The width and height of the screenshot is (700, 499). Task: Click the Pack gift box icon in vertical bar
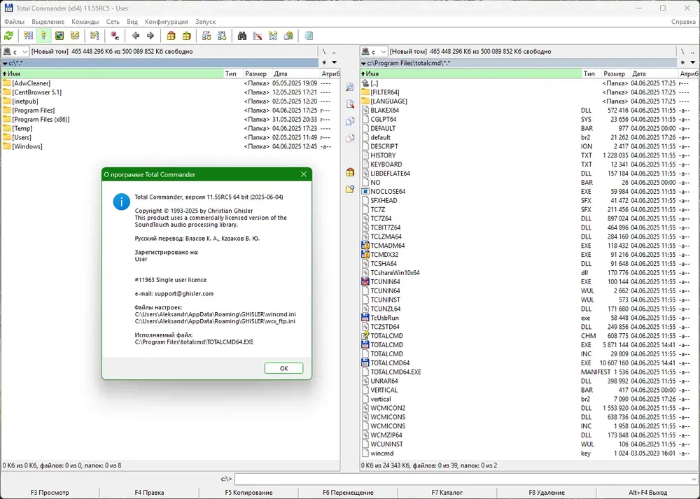click(x=350, y=172)
